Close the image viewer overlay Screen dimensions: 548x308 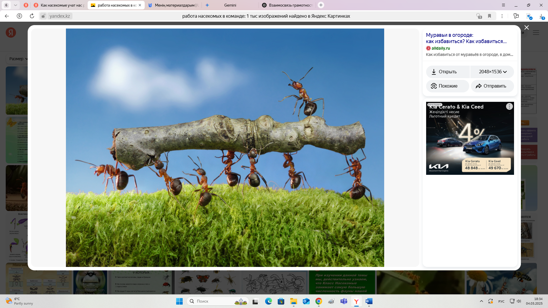coord(527,27)
